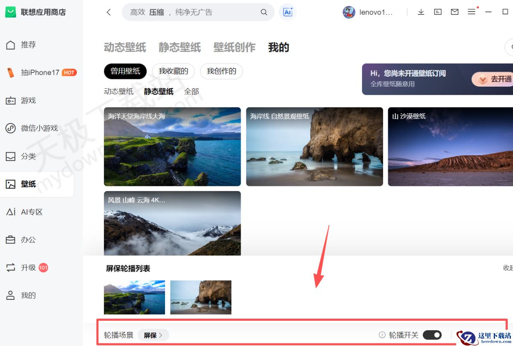Select the 我收藏的 filter button
The width and height of the screenshot is (513, 346).
(174, 71)
